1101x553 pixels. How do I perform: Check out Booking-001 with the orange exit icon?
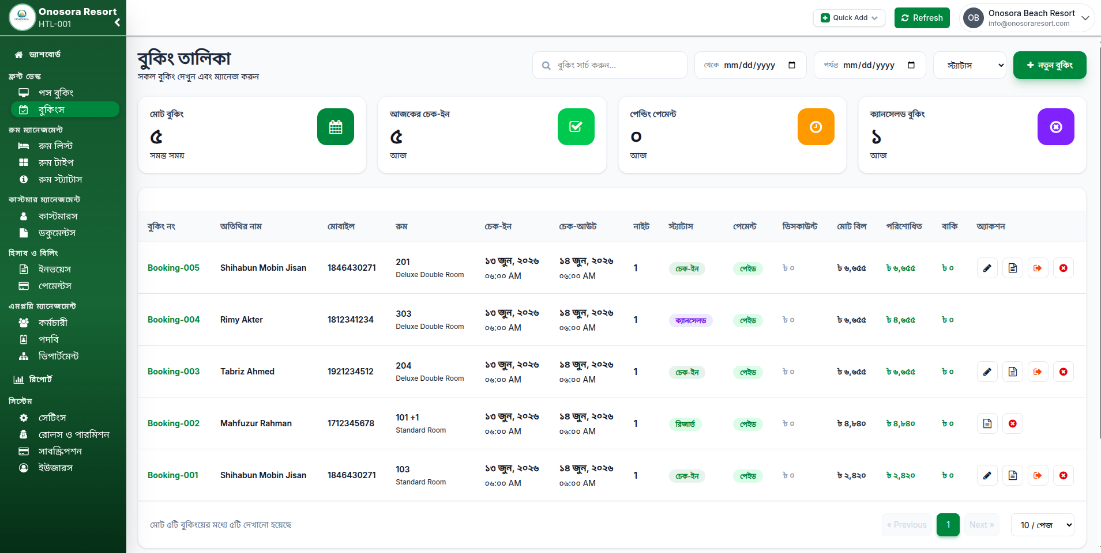coord(1038,475)
